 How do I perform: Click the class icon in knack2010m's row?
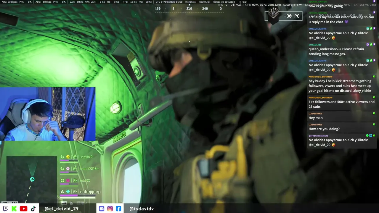(x=62, y=169)
